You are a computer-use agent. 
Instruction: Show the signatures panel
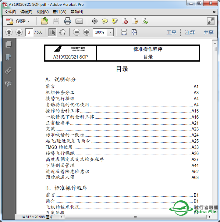(8, 84)
